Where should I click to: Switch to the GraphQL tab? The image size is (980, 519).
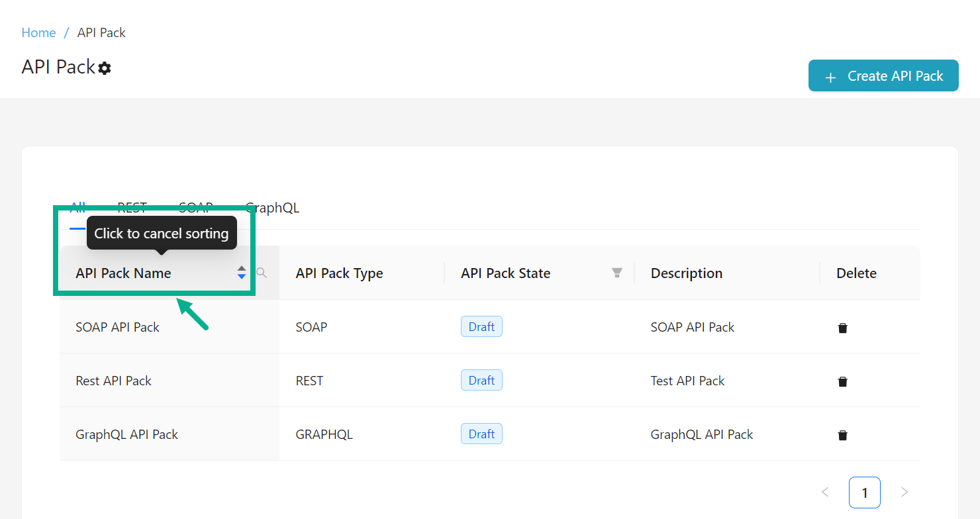(x=272, y=208)
